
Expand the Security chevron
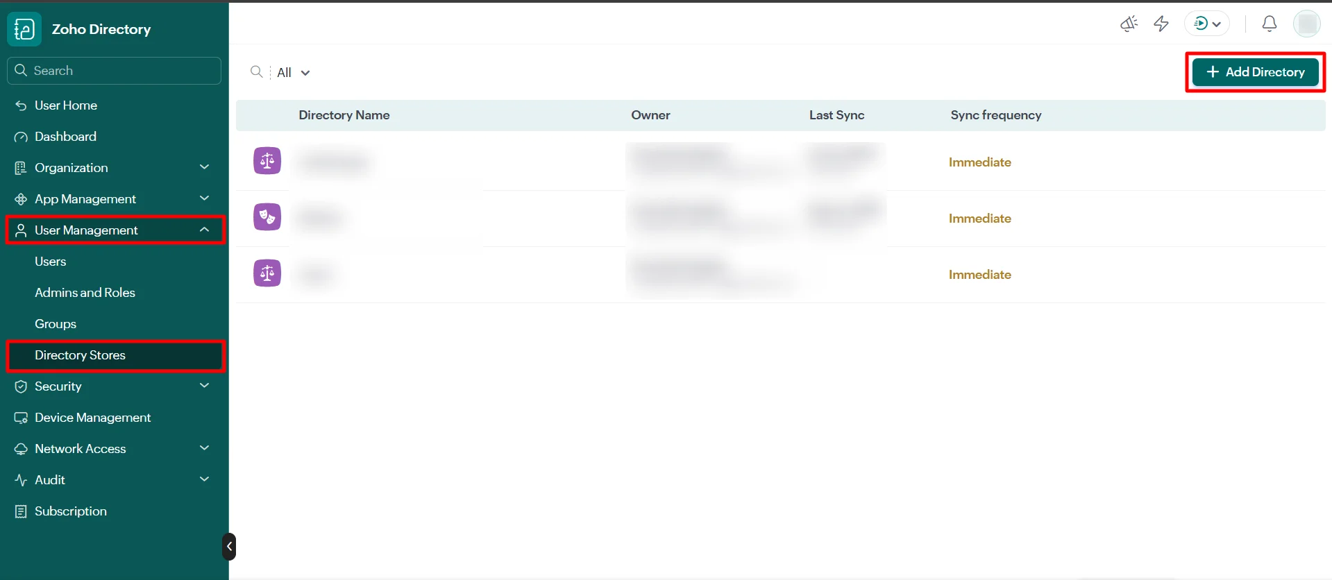204,386
